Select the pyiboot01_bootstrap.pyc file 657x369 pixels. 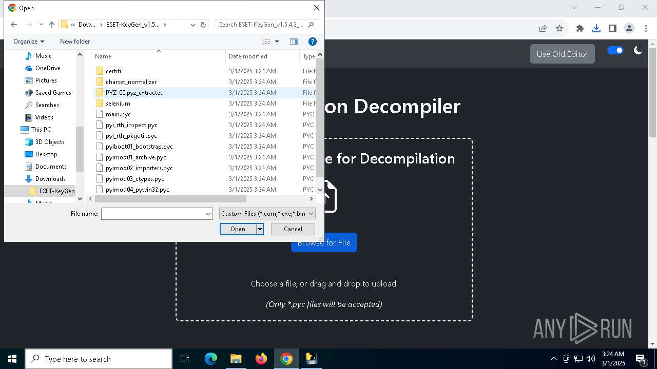pos(139,147)
